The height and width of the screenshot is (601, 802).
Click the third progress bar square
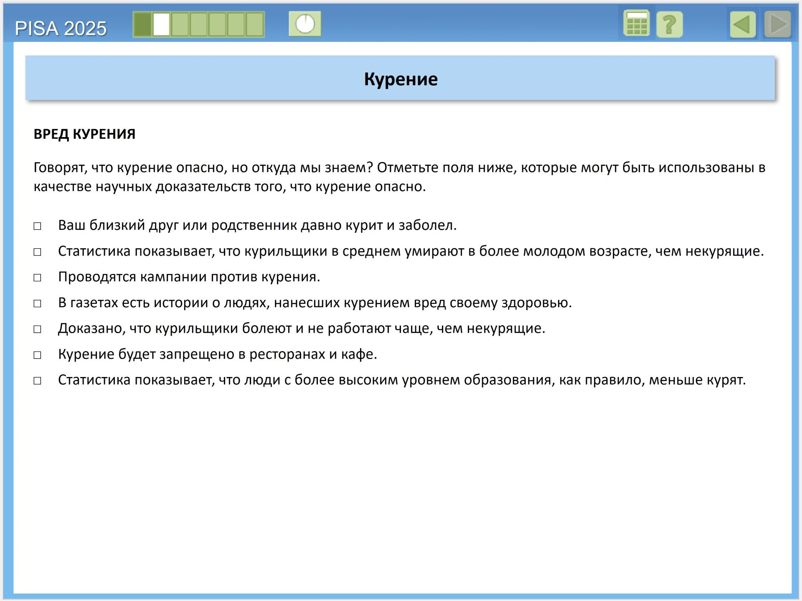point(180,24)
